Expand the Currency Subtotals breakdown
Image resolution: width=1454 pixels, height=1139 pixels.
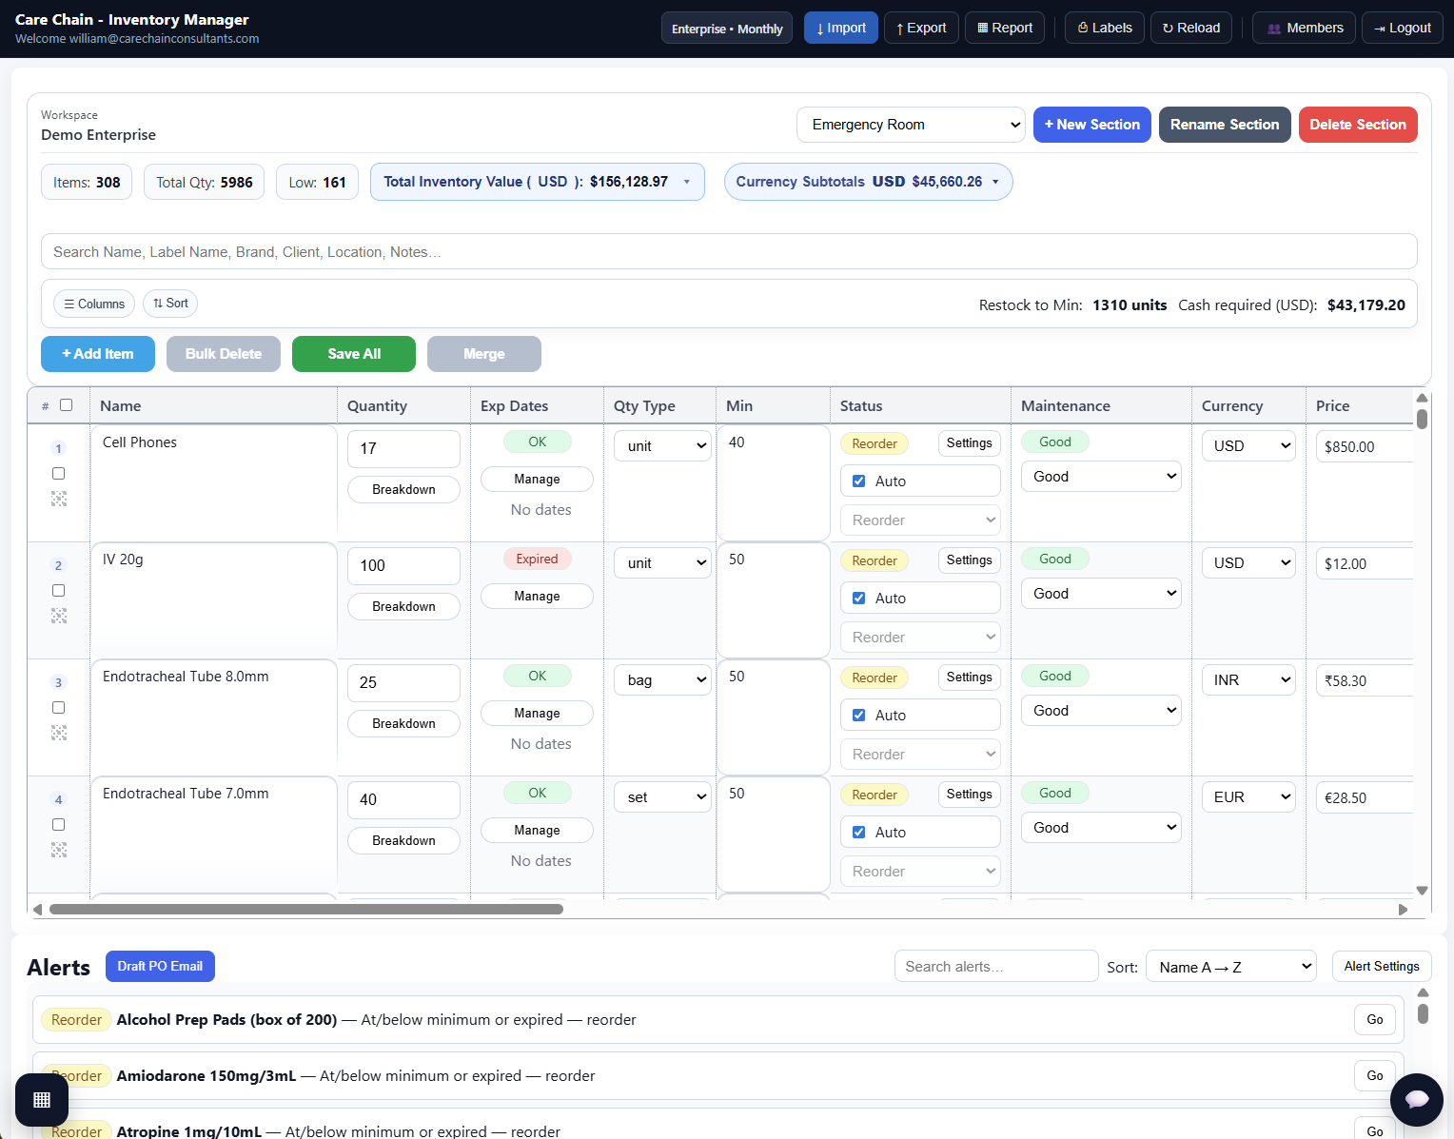tap(995, 182)
